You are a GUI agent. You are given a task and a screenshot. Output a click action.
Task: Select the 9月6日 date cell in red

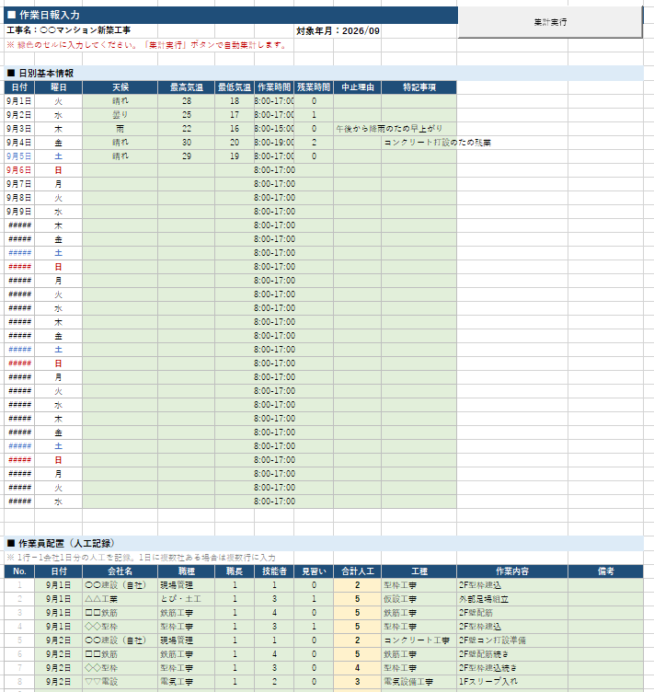pyautogui.click(x=19, y=170)
